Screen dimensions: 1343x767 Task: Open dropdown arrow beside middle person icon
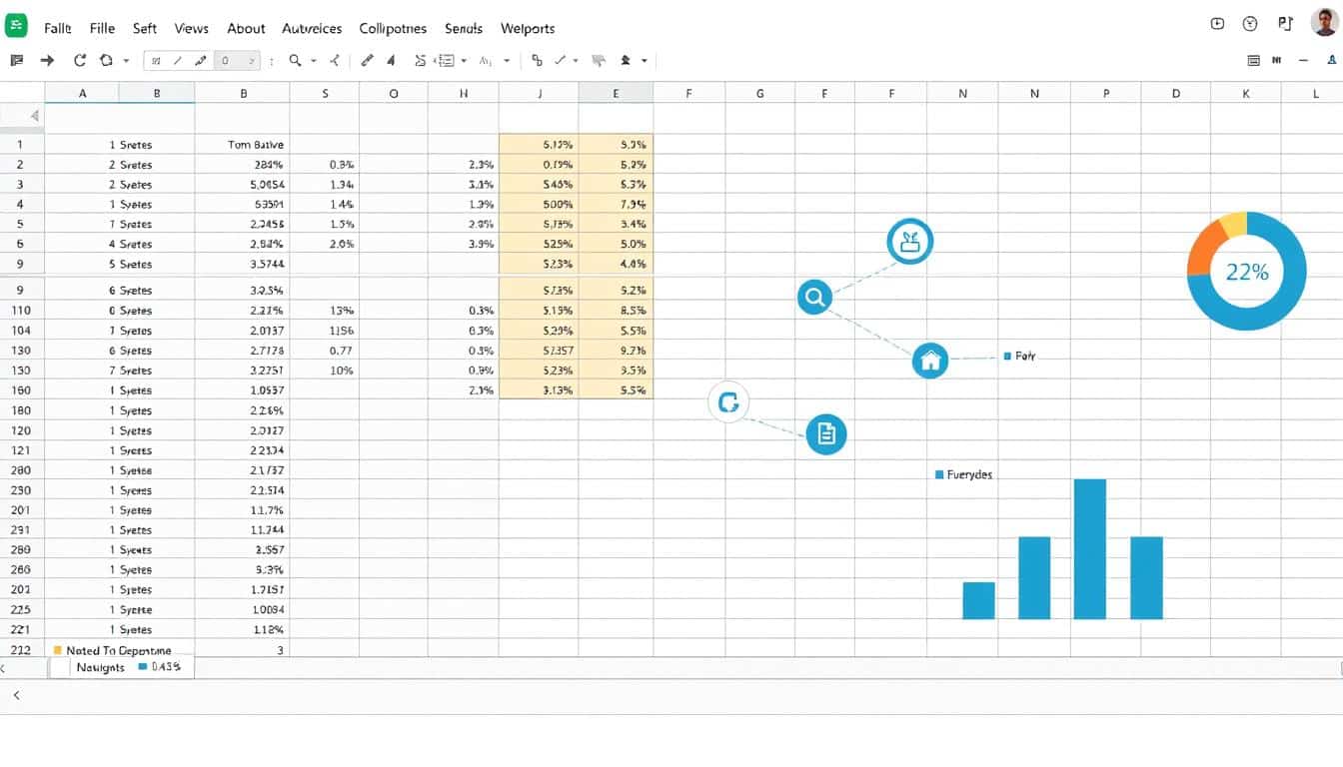pos(645,61)
